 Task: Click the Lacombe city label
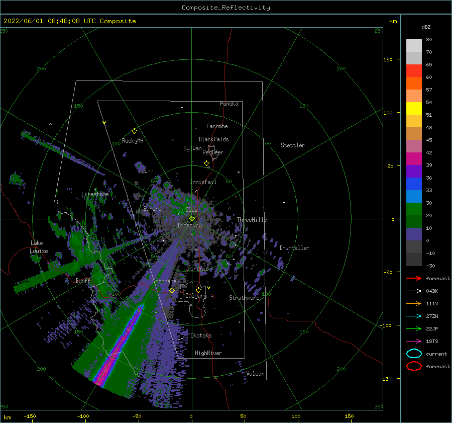[217, 126]
